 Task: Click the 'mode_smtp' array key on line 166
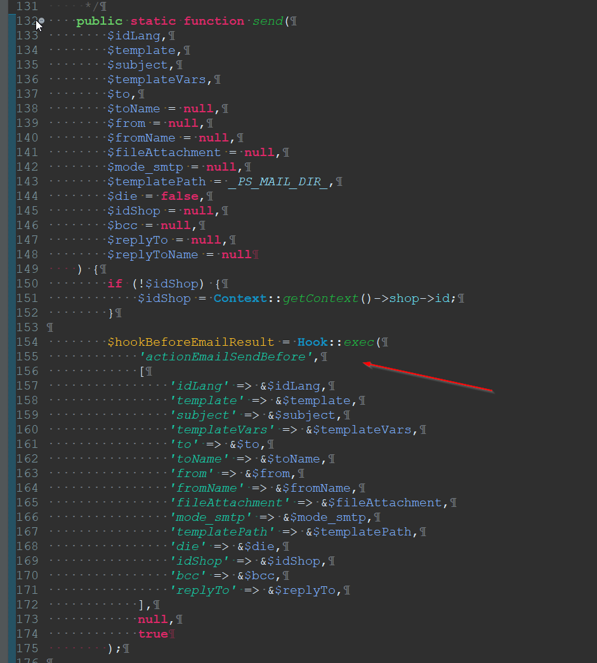211,517
